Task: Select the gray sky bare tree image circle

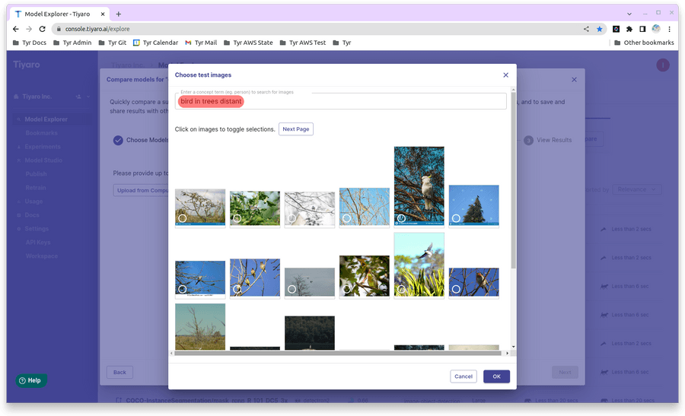Action: 292,289
